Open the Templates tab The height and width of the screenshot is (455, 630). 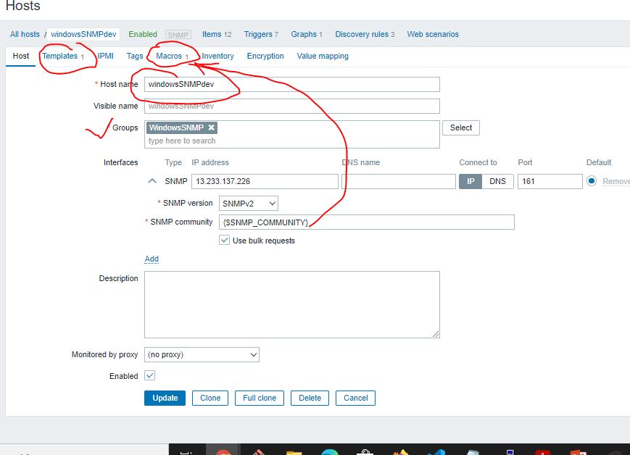59,56
